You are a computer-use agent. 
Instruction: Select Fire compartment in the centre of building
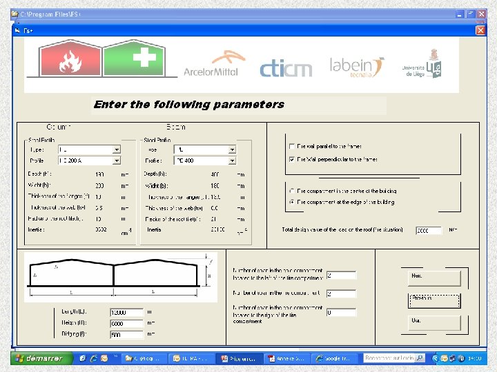(292, 191)
